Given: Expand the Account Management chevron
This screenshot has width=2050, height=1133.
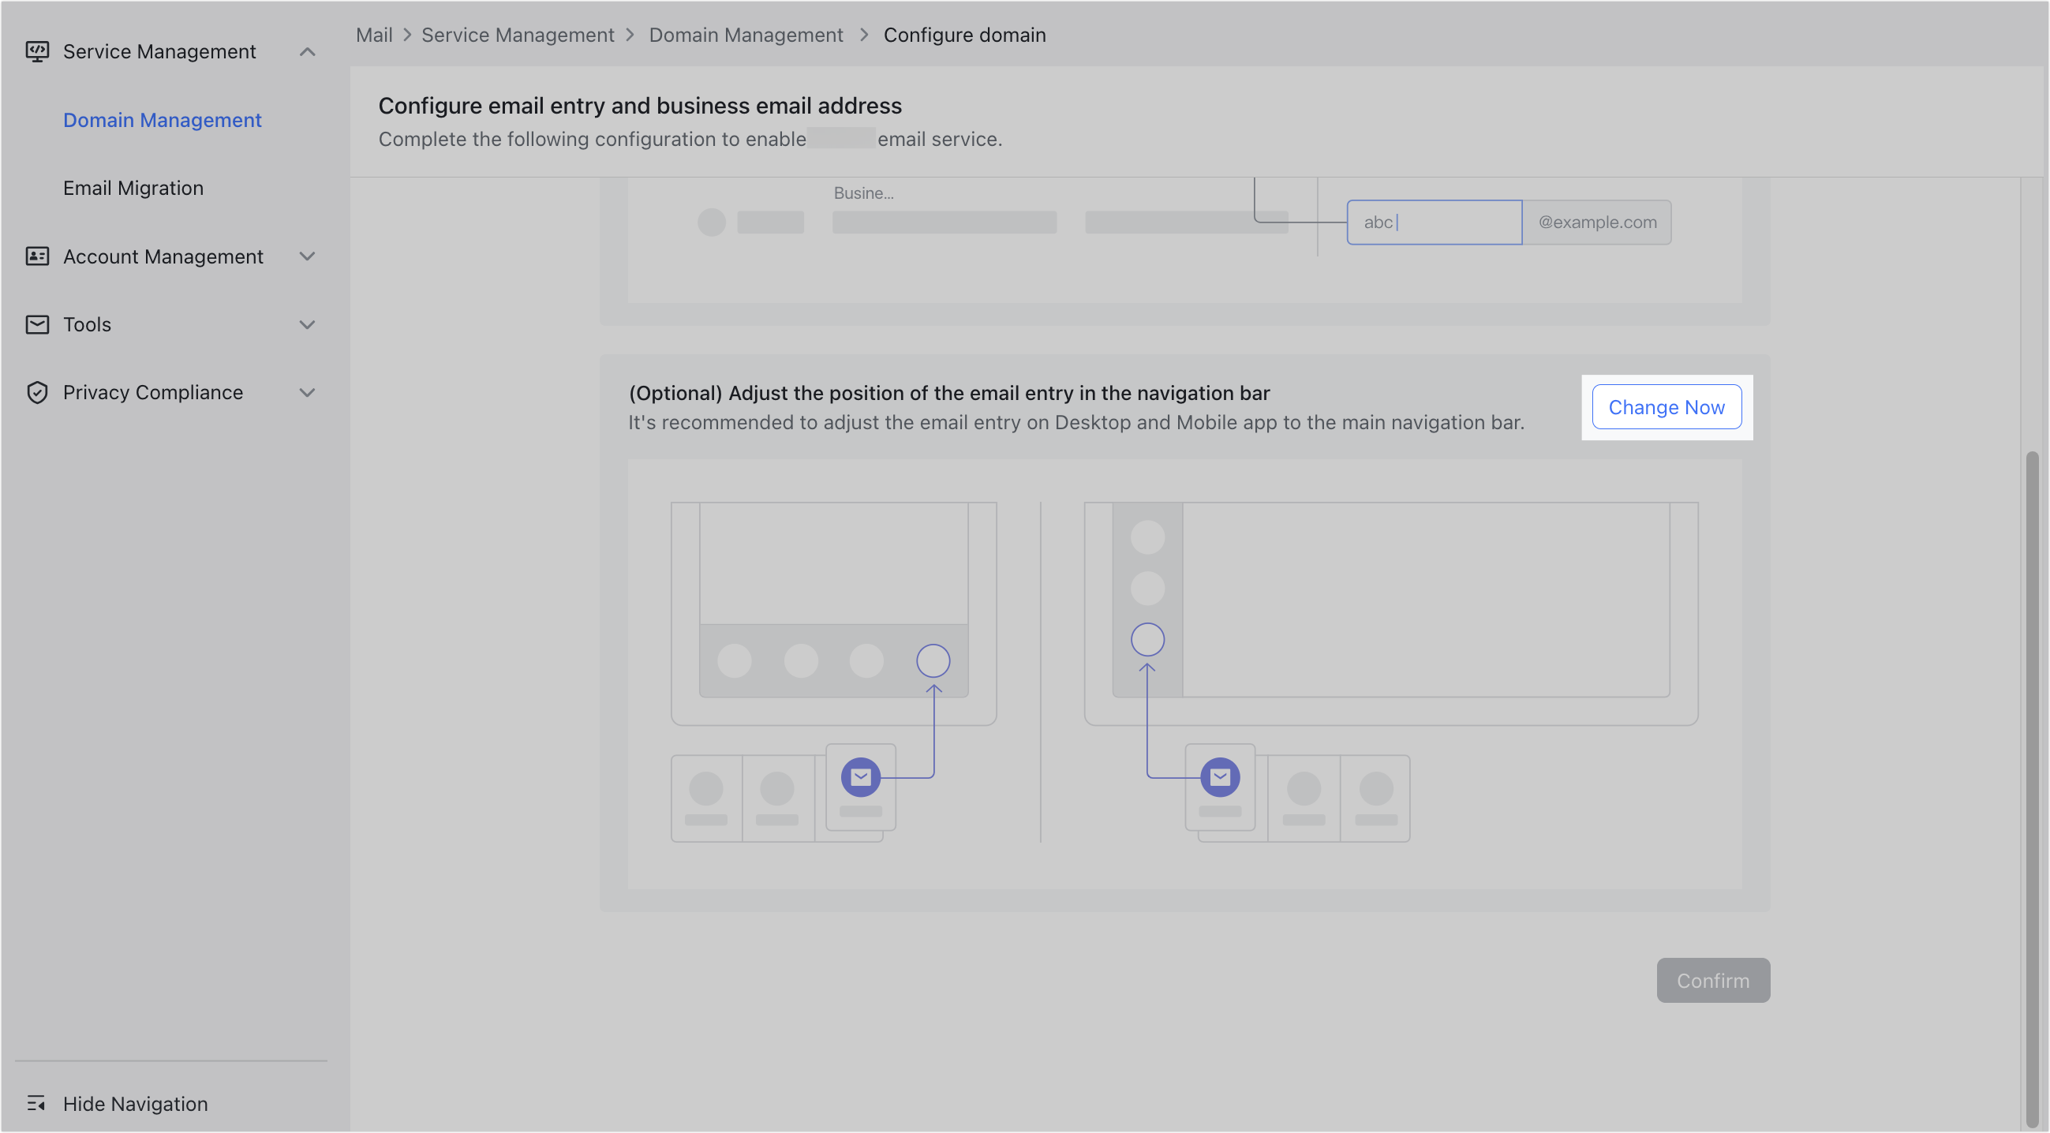Looking at the screenshot, I should [307, 256].
